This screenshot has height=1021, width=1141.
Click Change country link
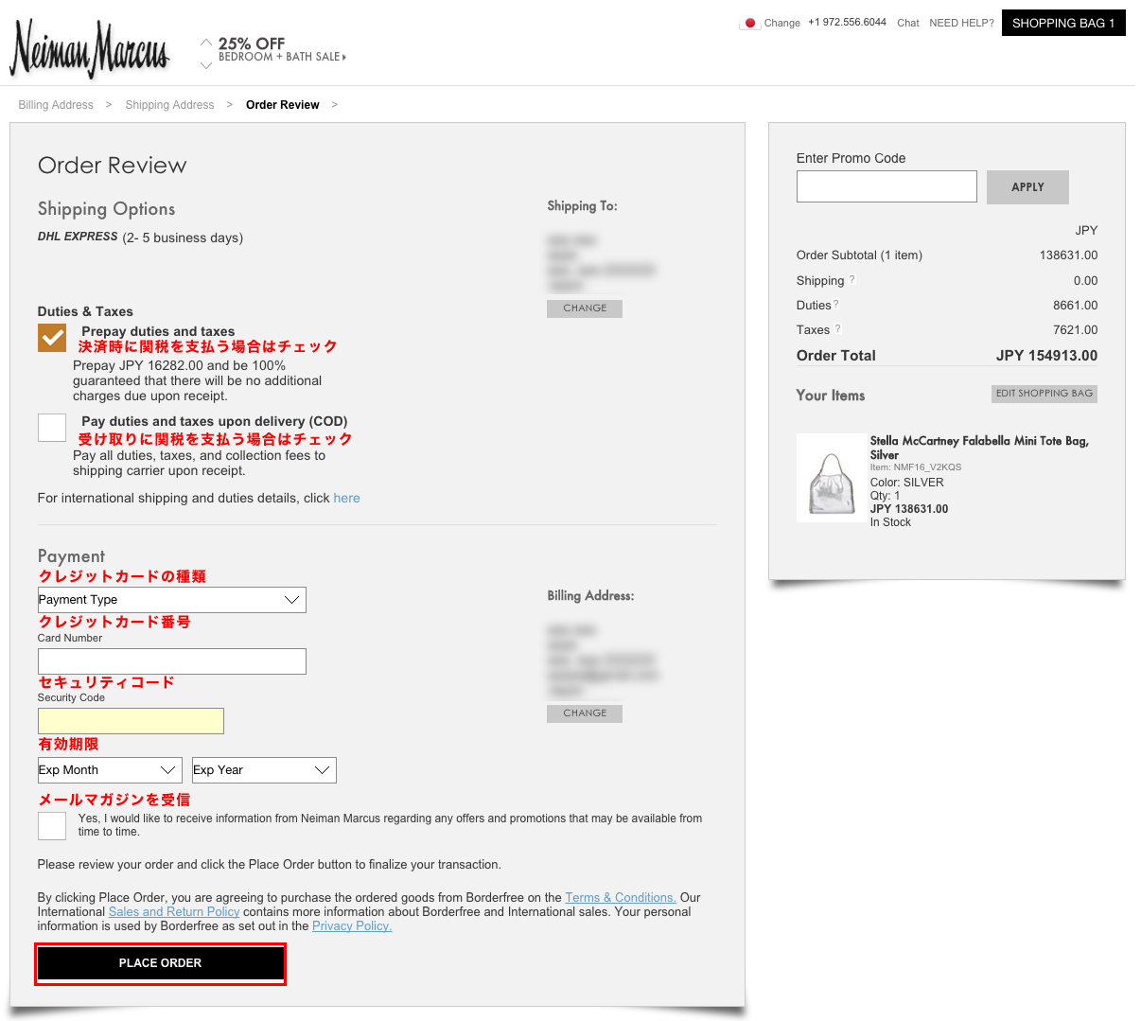[782, 23]
